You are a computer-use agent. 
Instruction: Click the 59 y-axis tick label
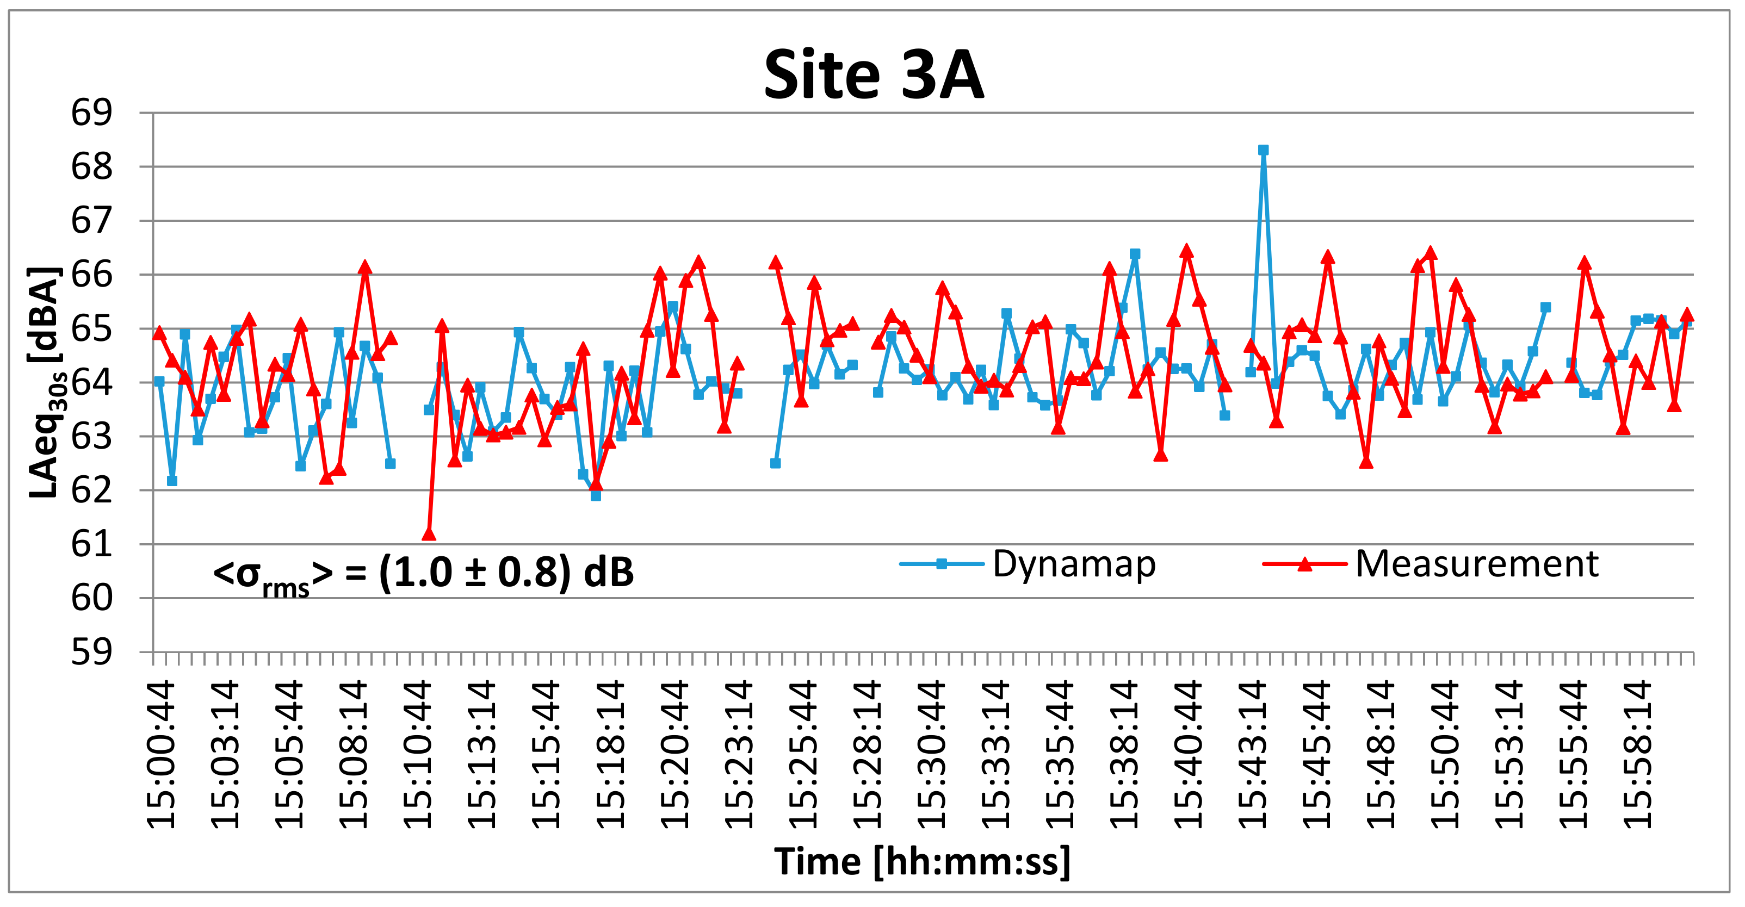pos(91,653)
